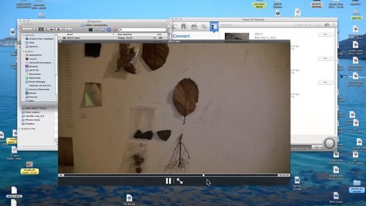Click the Finder toolbar search field
This screenshot has width=366, height=206.
(142, 30)
